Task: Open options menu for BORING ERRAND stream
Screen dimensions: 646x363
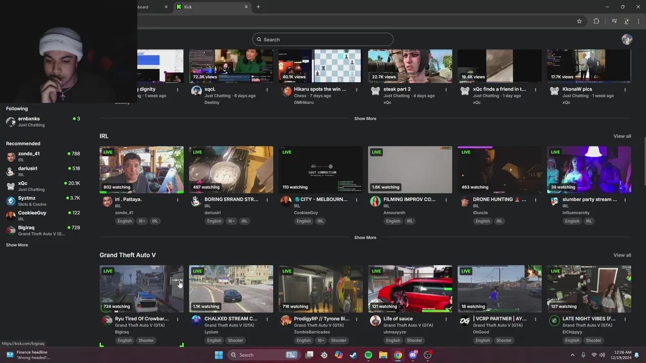Action: point(267,200)
